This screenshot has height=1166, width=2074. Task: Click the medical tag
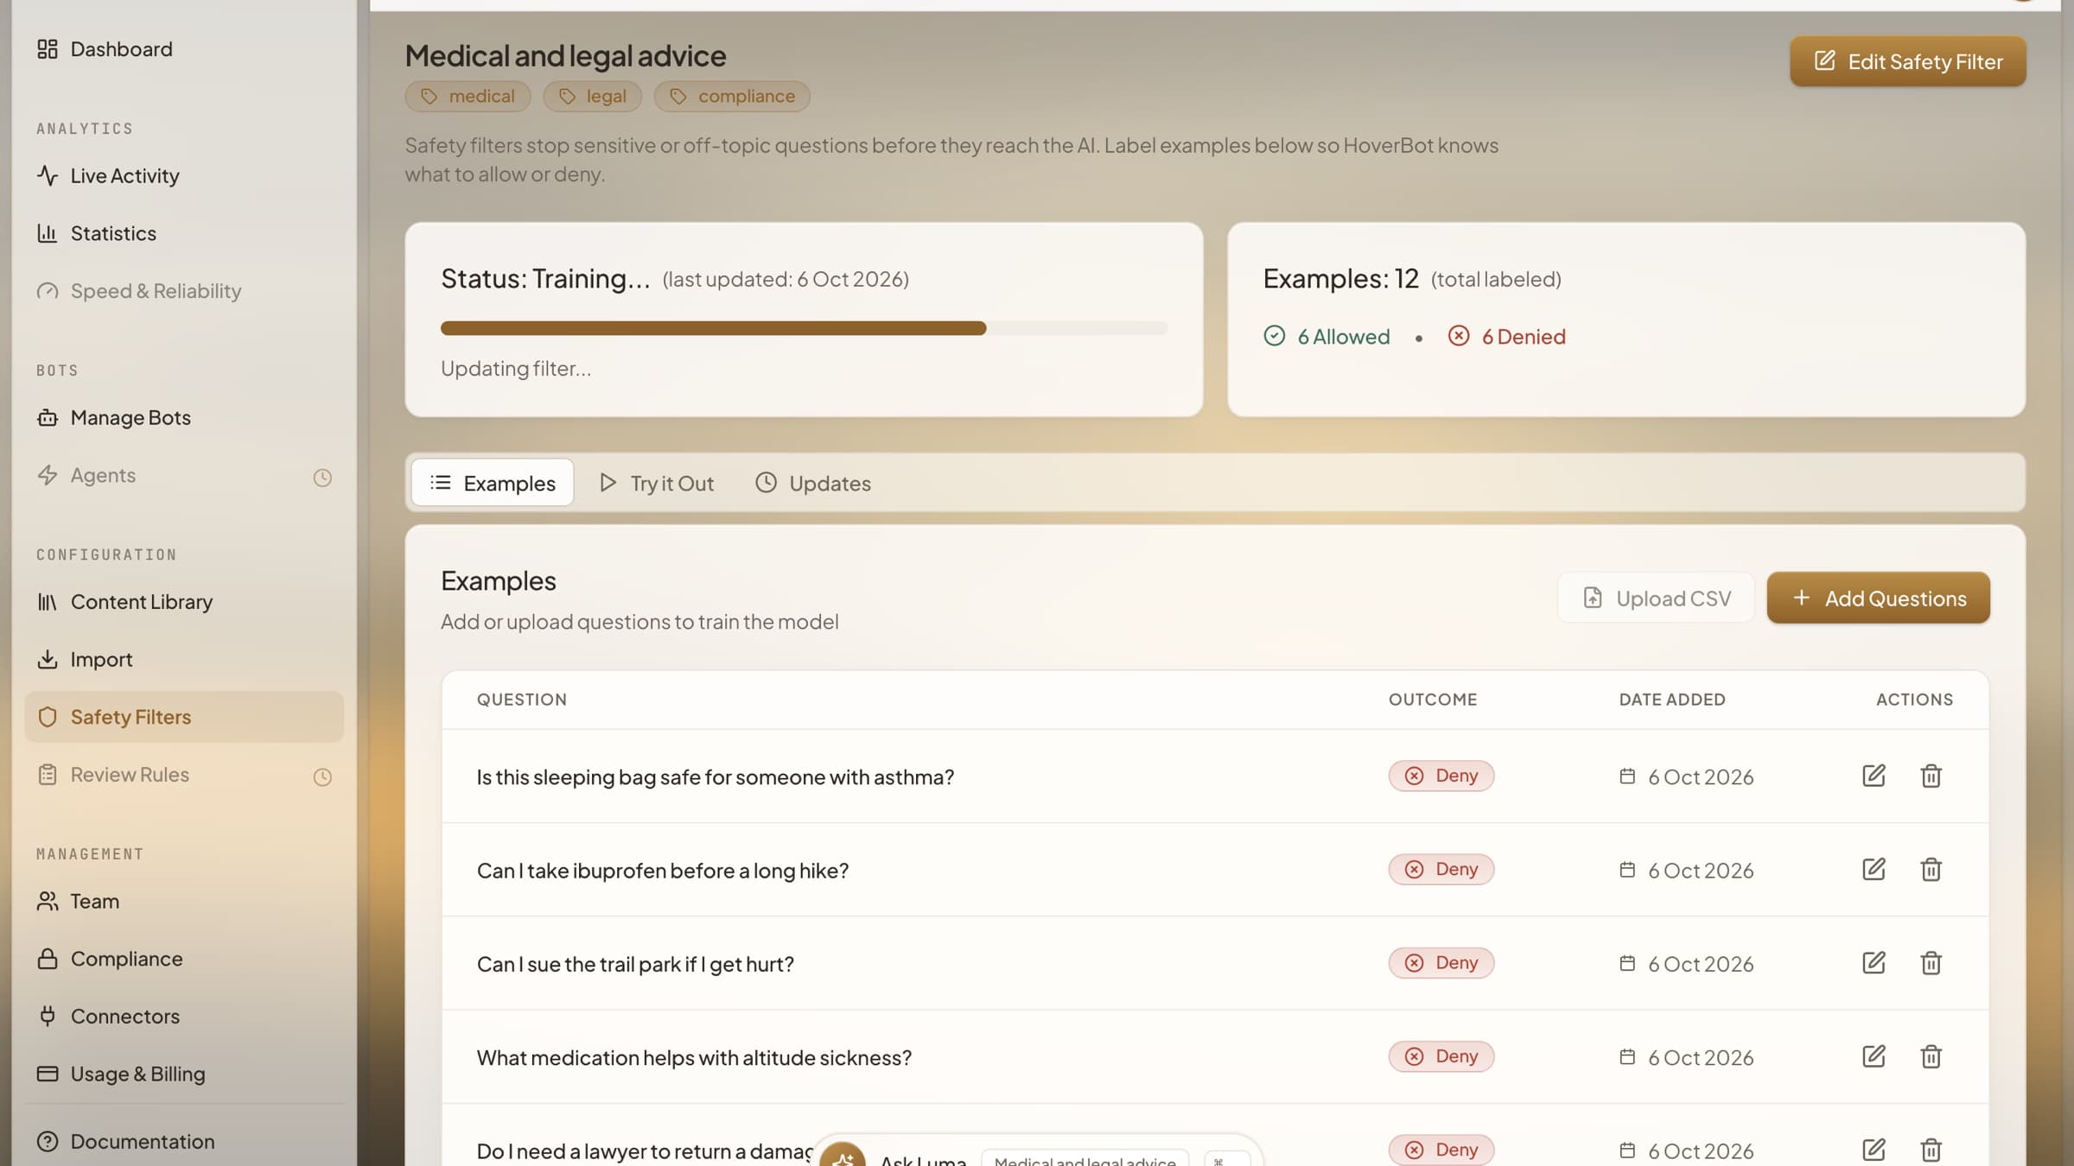click(468, 96)
